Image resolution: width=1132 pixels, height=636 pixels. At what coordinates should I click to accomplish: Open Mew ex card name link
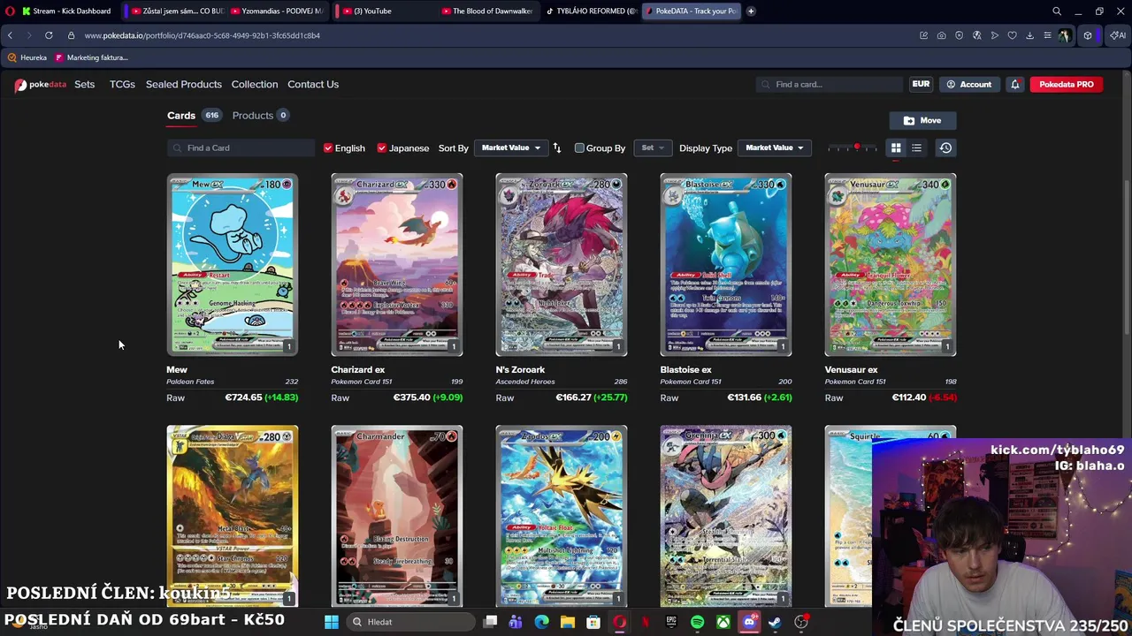[177, 370]
